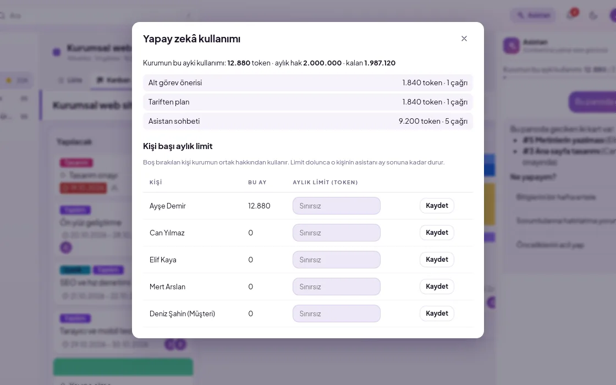The height and width of the screenshot is (385, 616).
Task: Select the Deniz Şahin (Müşteri) name cell
Action: [182, 313]
